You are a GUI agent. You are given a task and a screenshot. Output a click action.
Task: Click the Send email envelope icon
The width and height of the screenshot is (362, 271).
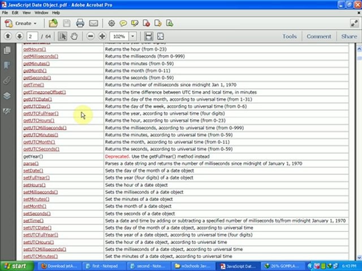point(93,23)
